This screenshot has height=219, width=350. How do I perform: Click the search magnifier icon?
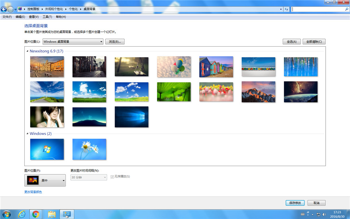pos(347,9)
